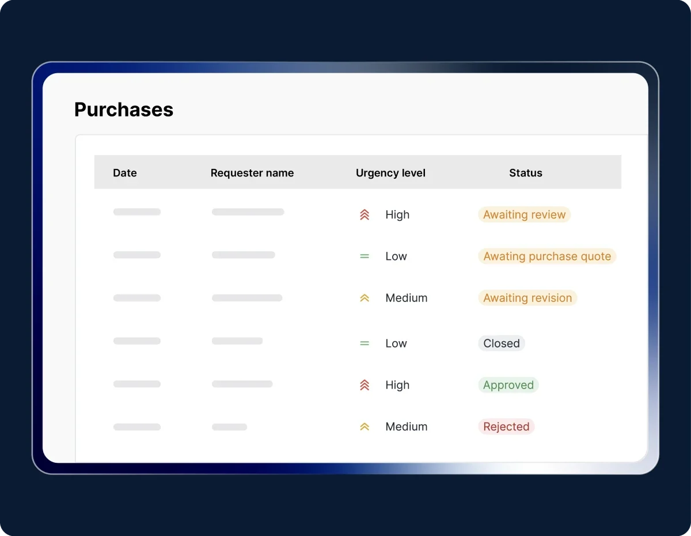691x536 pixels.
Task: Click the Closed status badge
Action: coord(501,344)
